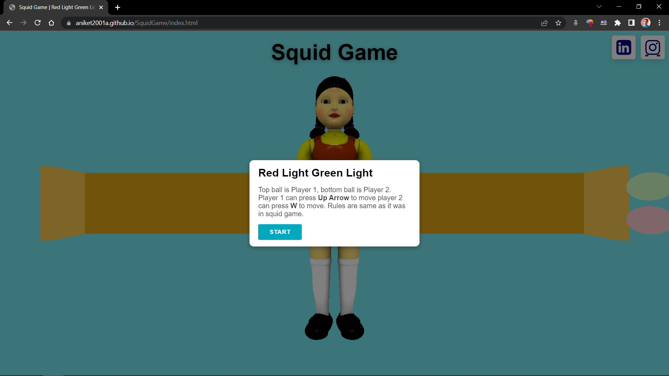669x376 pixels.
Task: Open a new tab with the plus button
Action: point(117,7)
